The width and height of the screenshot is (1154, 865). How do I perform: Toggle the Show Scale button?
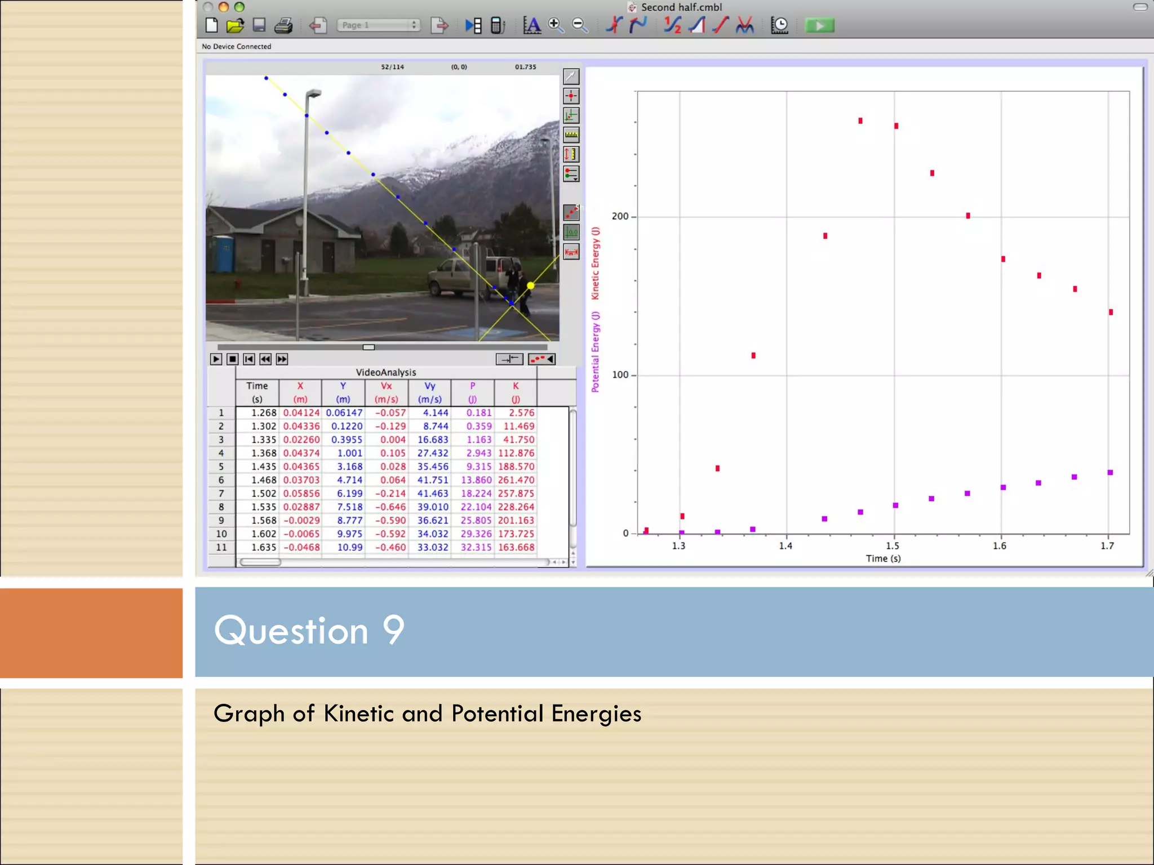(x=571, y=252)
